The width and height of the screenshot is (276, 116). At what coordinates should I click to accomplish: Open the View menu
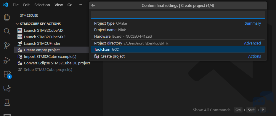59,5
